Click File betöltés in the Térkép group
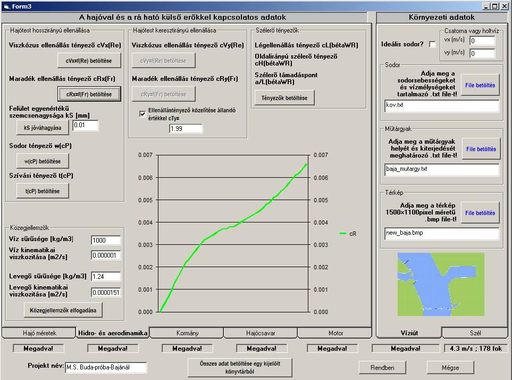 480,213
